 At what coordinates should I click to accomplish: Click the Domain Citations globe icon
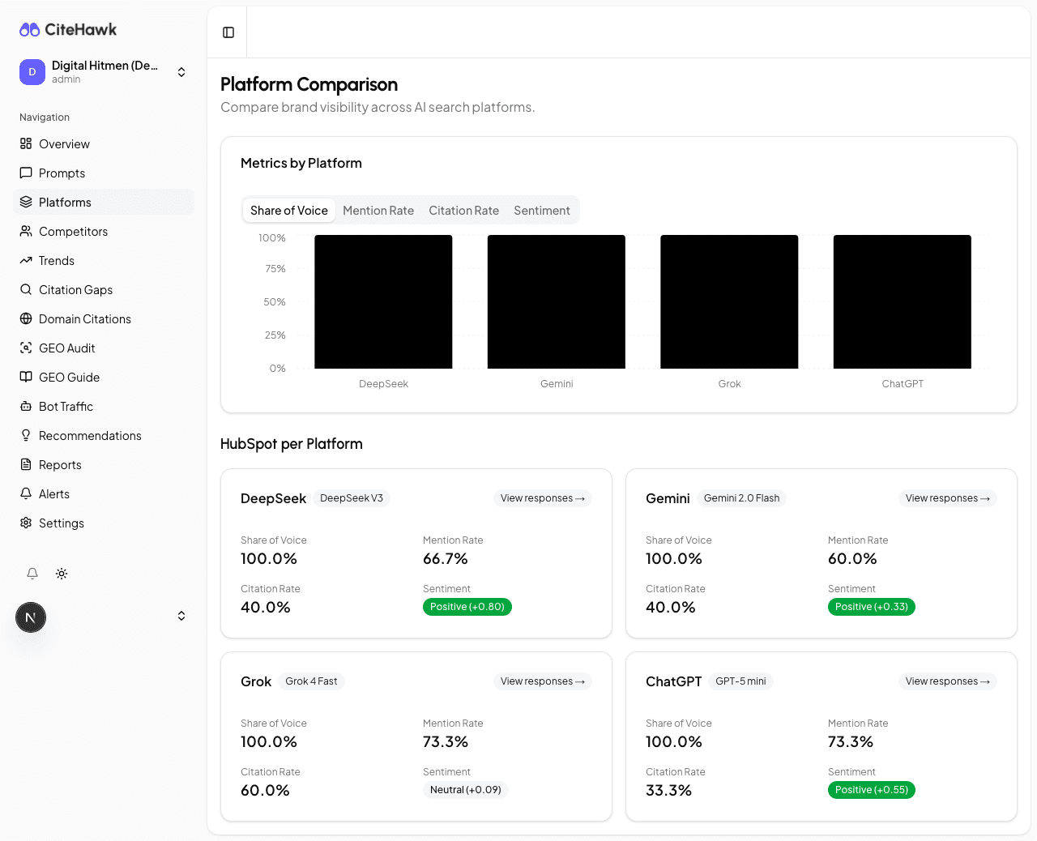pos(27,318)
